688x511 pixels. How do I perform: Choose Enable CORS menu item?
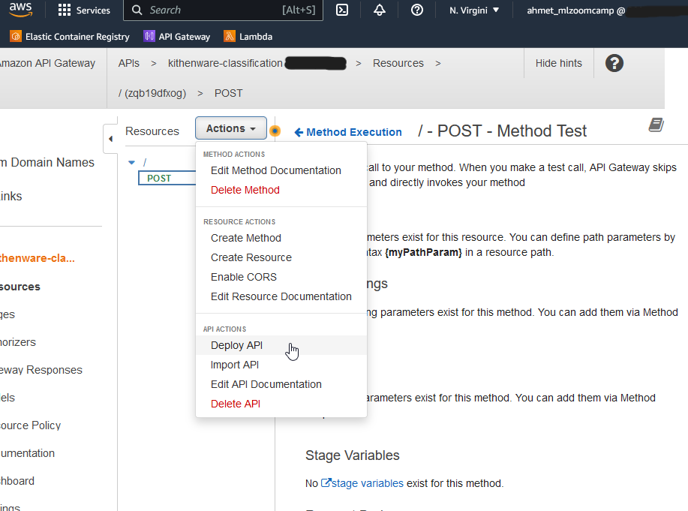244,277
